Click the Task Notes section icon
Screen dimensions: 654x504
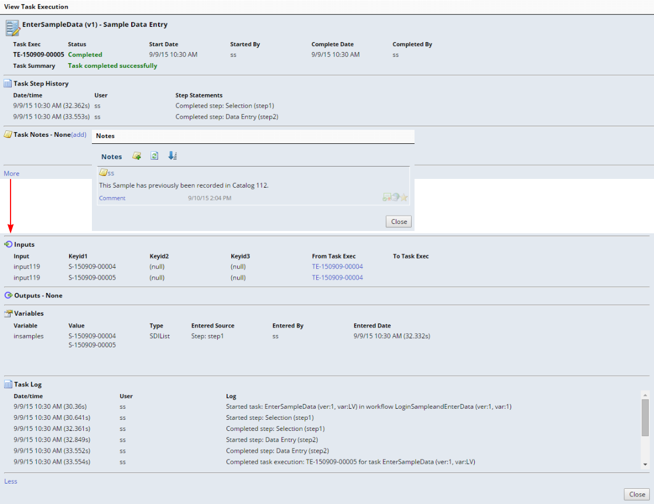click(8, 134)
